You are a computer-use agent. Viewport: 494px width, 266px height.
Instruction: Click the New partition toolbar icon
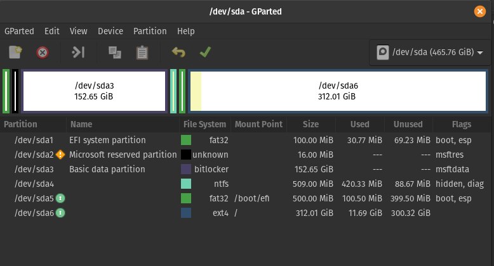tap(15, 52)
